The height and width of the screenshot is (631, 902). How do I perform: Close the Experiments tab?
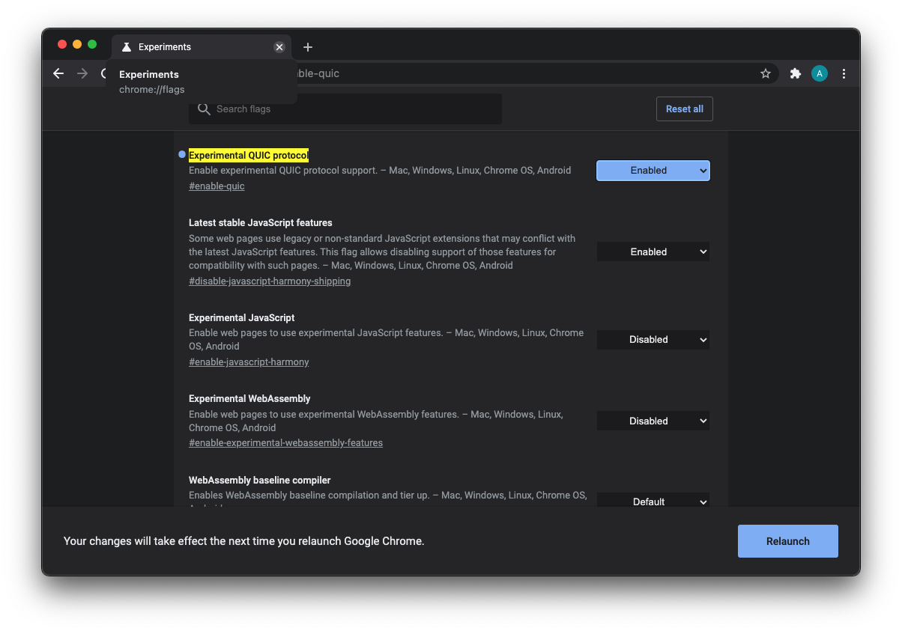(x=279, y=47)
